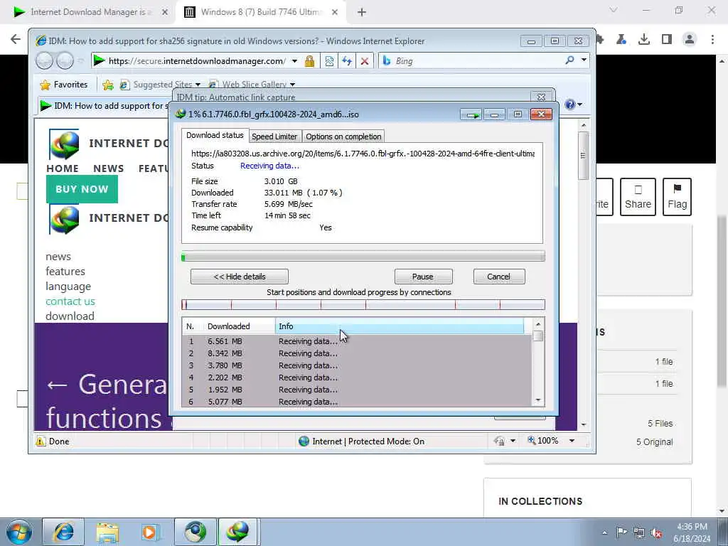This screenshot has width=728, height=546.
Task: Switch to Internet Download Manager Chrome tab
Action: (91, 12)
